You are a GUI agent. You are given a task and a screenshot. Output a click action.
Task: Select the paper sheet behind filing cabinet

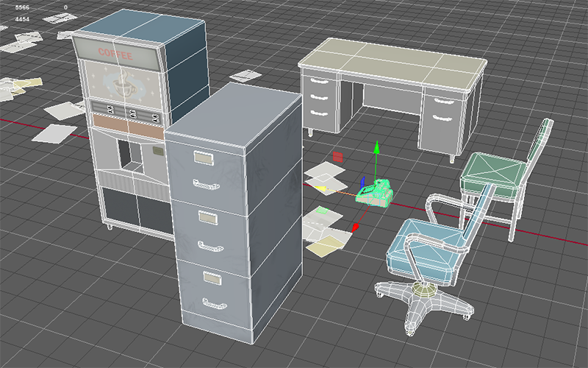point(245,76)
